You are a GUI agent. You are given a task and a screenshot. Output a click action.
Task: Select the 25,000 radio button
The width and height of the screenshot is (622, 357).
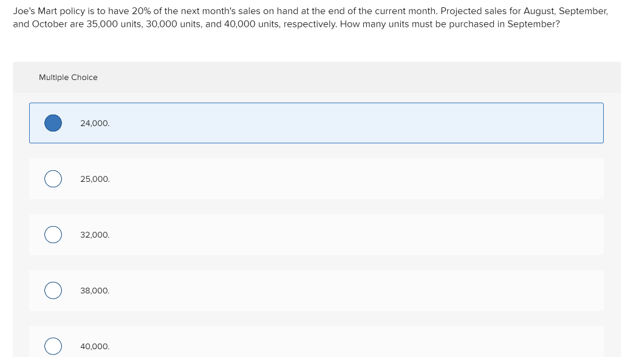pyautogui.click(x=53, y=179)
